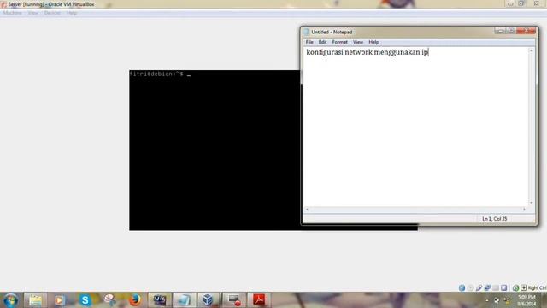Open the Help menu in Notepad
547x308 pixels.
coord(373,42)
